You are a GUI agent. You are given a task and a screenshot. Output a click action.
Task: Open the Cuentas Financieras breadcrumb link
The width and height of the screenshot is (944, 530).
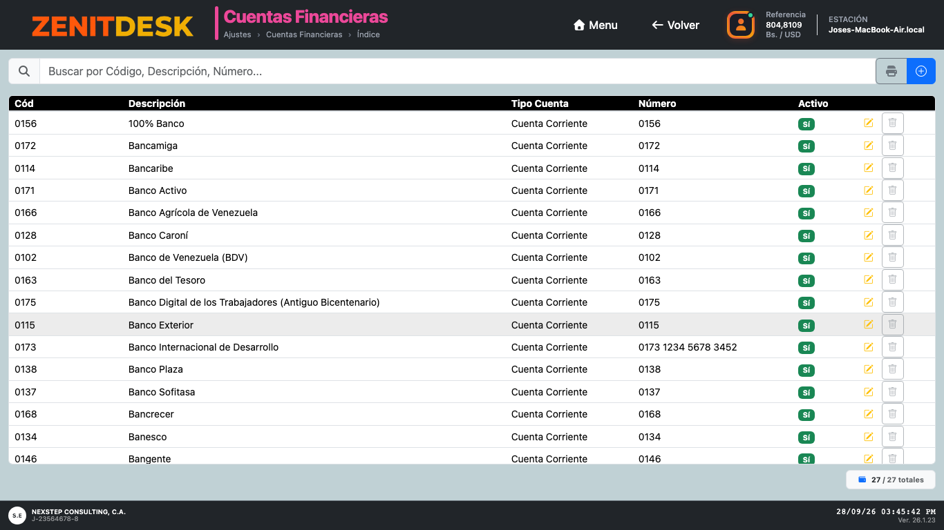[304, 35]
